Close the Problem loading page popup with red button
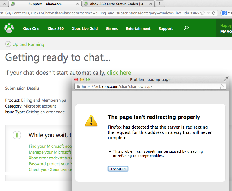This screenshot has height=191, width=232. 76,79
